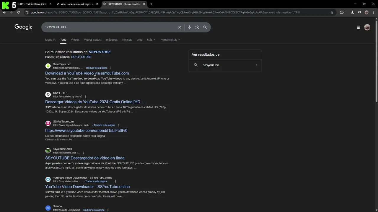Screen dimensions: 378x212
Task: Click the ssyoutube.click site favicon
Action: (x=48, y=151)
